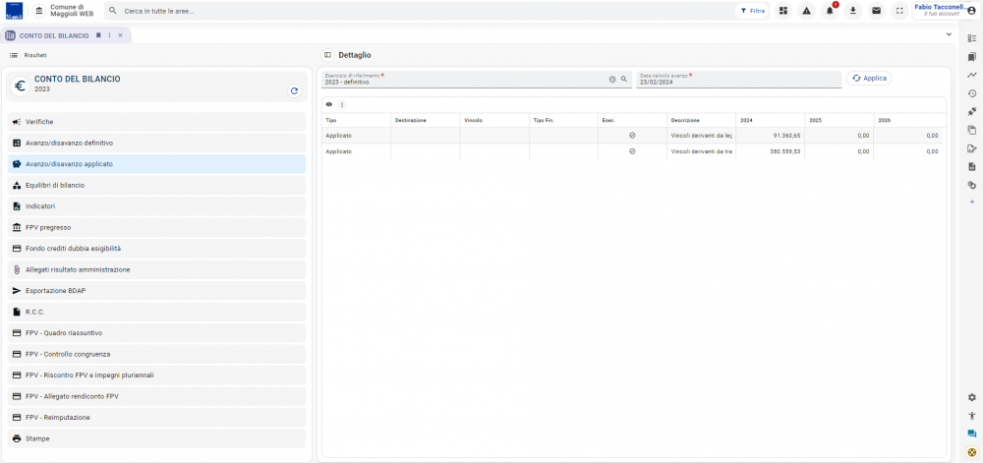Open FPV - Controllo congruenza

coord(156,354)
